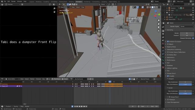Open the Render Engine dropdown

click(187, 27)
